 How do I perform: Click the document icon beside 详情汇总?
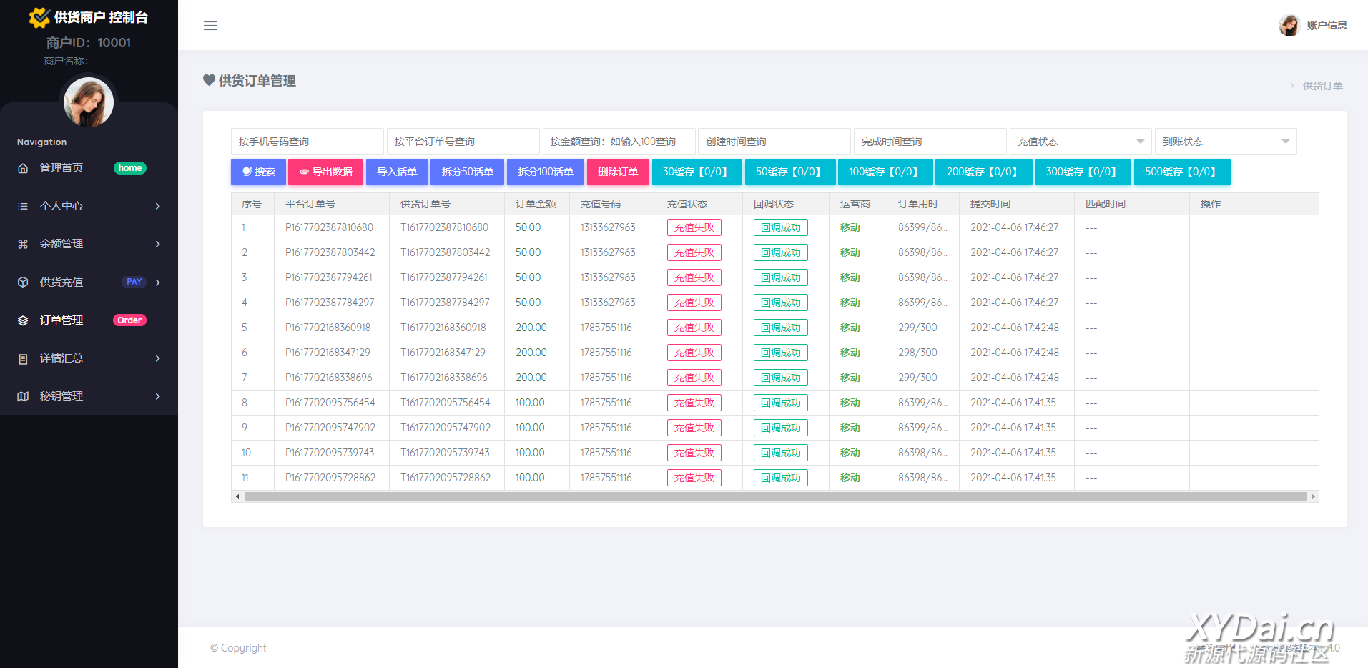tap(23, 358)
